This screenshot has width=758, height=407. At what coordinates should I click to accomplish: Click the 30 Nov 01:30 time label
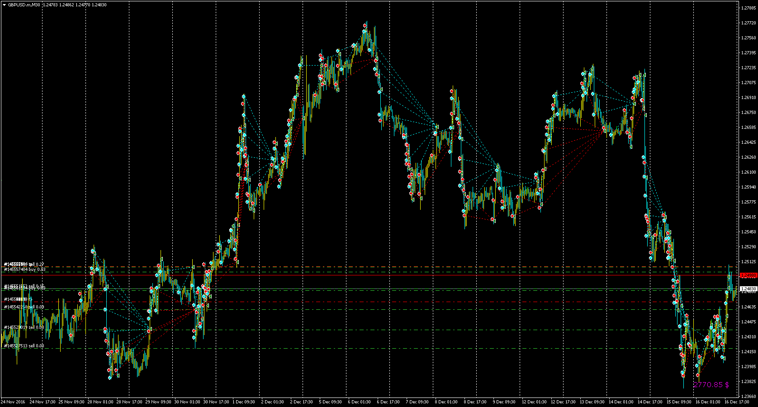187,402
